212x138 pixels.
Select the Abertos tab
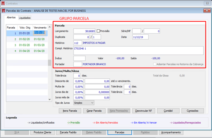[11, 17]
